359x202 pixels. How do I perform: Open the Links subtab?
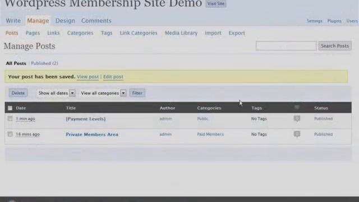click(x=53, y=33)
